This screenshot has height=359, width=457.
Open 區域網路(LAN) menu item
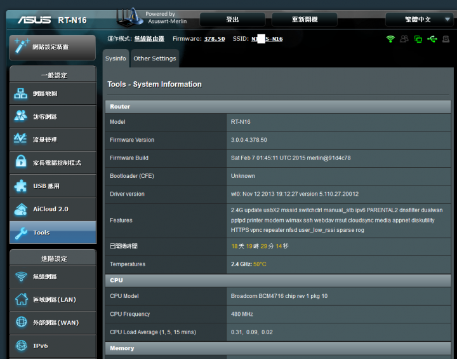53,299
